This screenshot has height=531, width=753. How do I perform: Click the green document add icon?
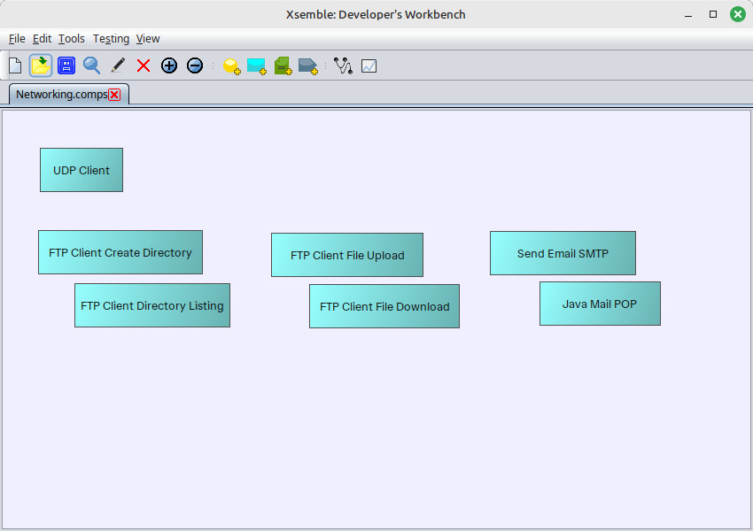pos(283,66)
